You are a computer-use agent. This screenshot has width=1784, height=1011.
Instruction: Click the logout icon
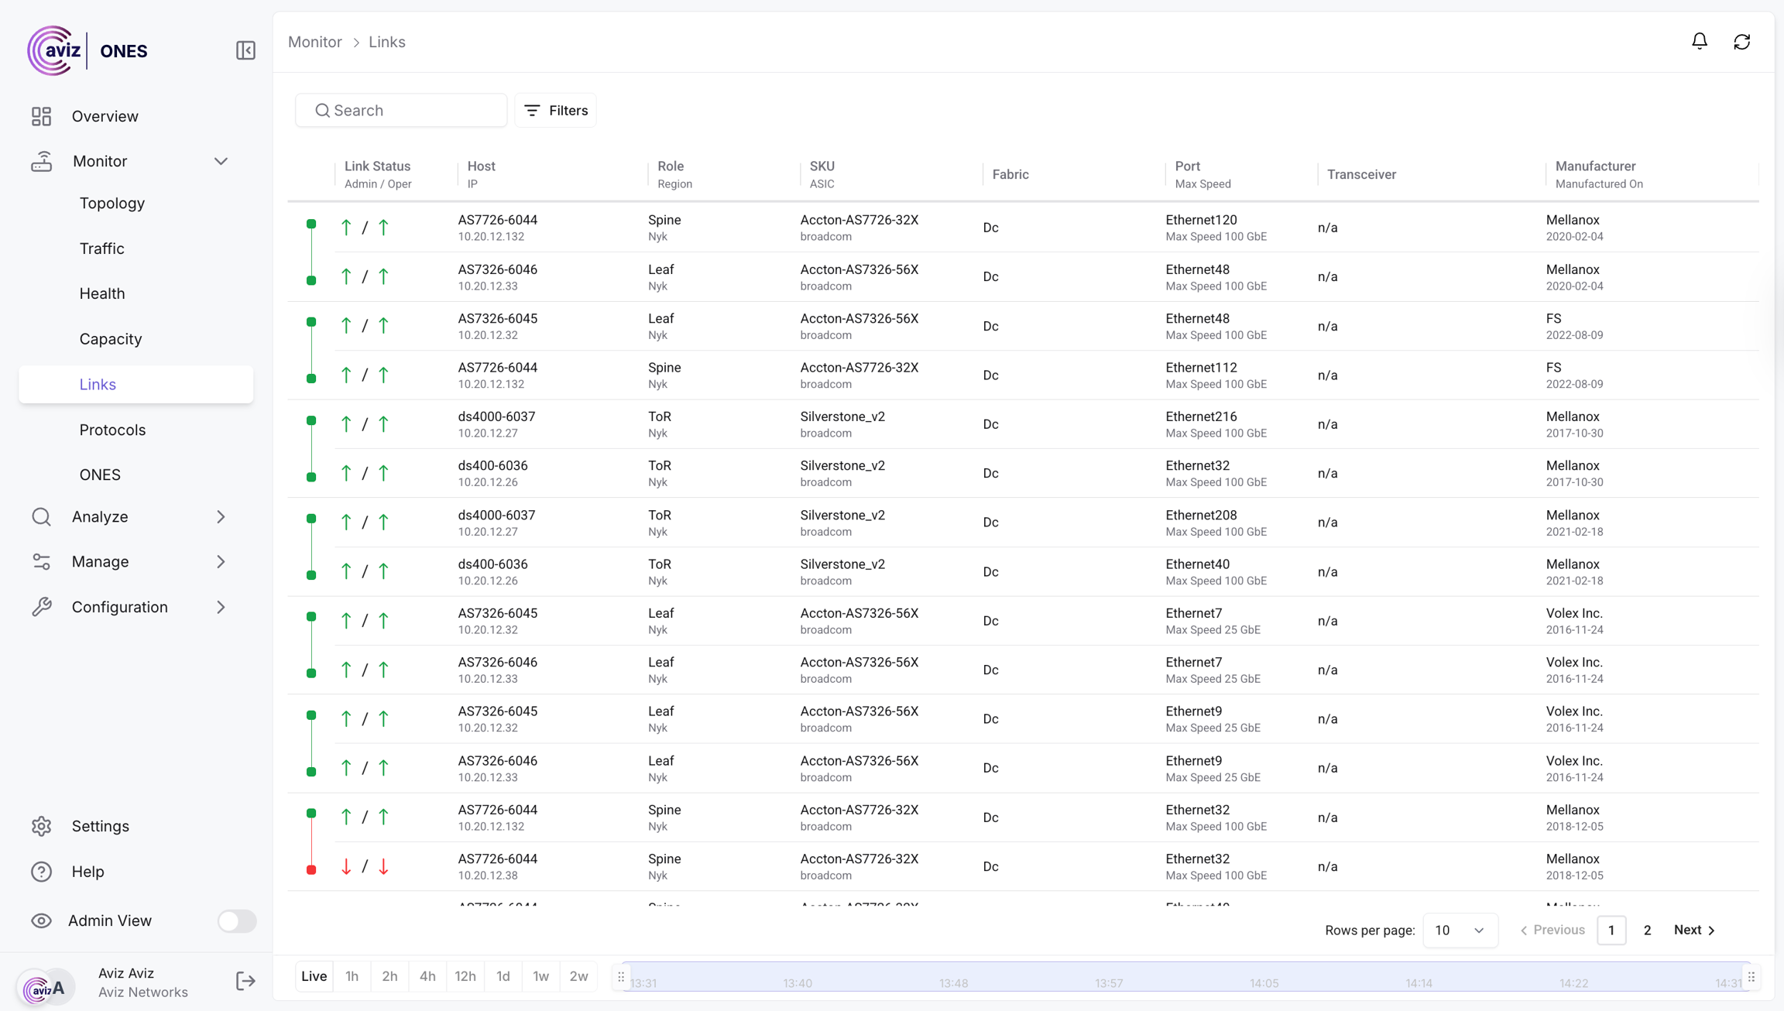click(245, 981)
